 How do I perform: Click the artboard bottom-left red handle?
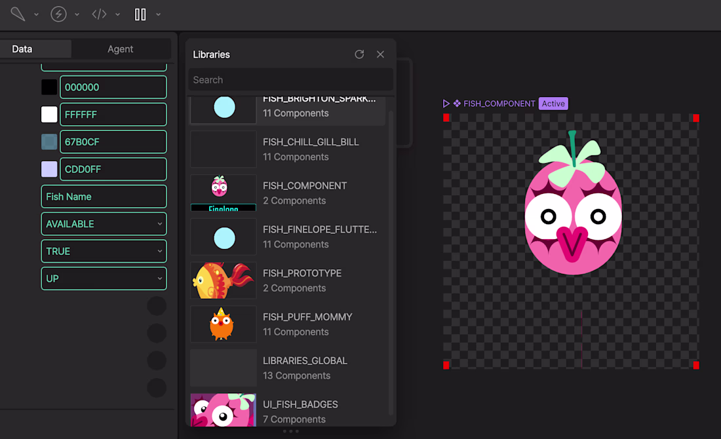(x=446, y=365)
